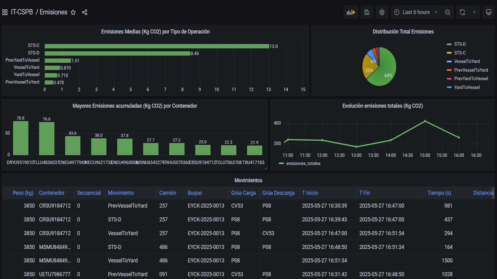Save the dashboard
The height and width of the screenshot is (279, 497).
[x=367, y=12]
